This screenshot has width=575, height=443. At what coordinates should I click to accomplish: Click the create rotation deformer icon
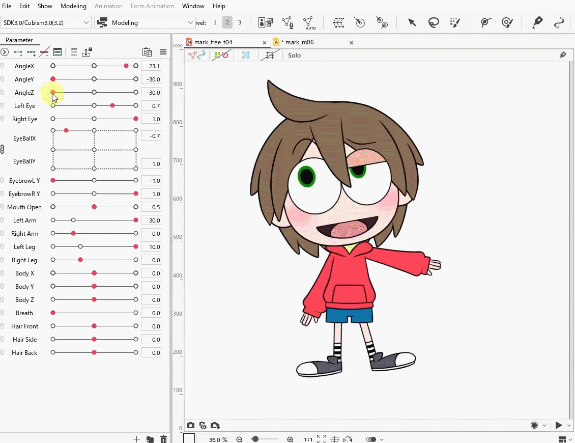click(360, 23)
